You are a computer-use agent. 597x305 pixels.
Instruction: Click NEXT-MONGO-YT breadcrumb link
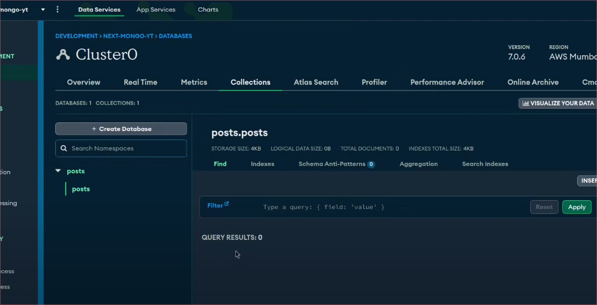128,36
